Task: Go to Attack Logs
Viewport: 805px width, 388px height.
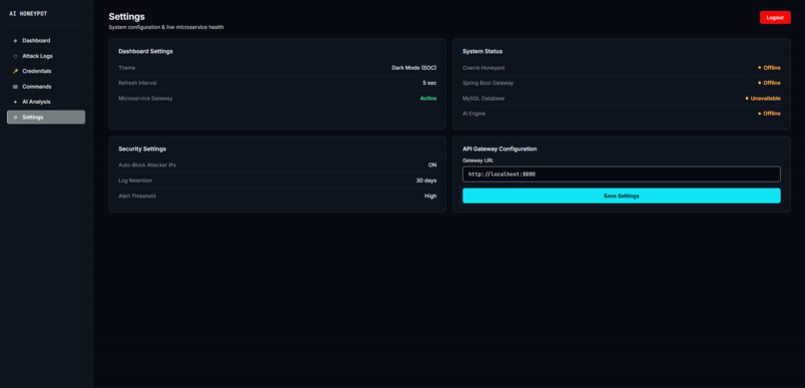Action: pos(46,56)
